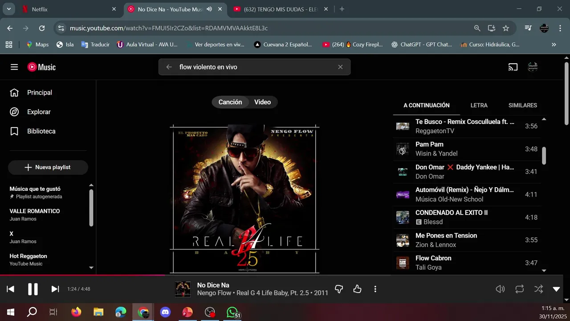
Task: Open a new browser tab
Action: click(x=342, y=9)
